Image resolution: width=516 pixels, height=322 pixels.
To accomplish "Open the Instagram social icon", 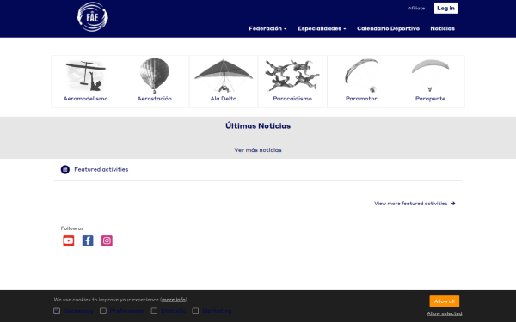I will 107,240.
